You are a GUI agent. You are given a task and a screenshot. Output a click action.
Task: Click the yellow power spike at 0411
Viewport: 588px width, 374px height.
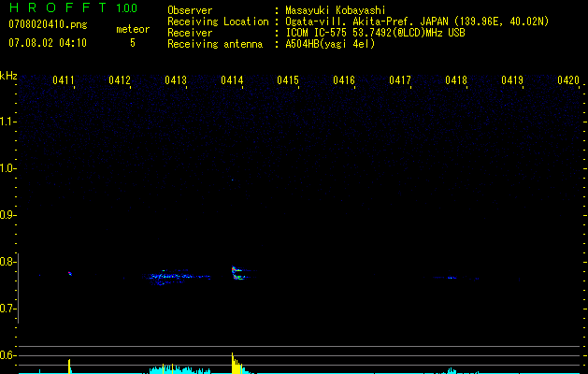point(69,367)
